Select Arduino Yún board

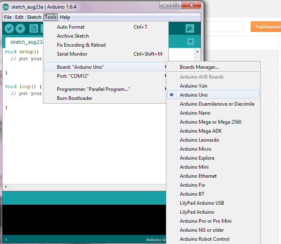(x=213, y=86)
